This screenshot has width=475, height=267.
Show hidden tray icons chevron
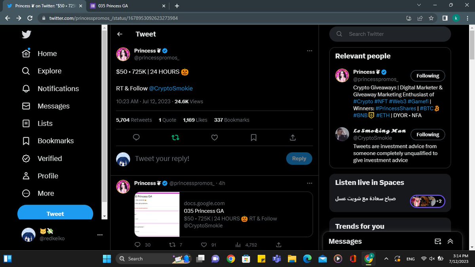pos(386,259)
